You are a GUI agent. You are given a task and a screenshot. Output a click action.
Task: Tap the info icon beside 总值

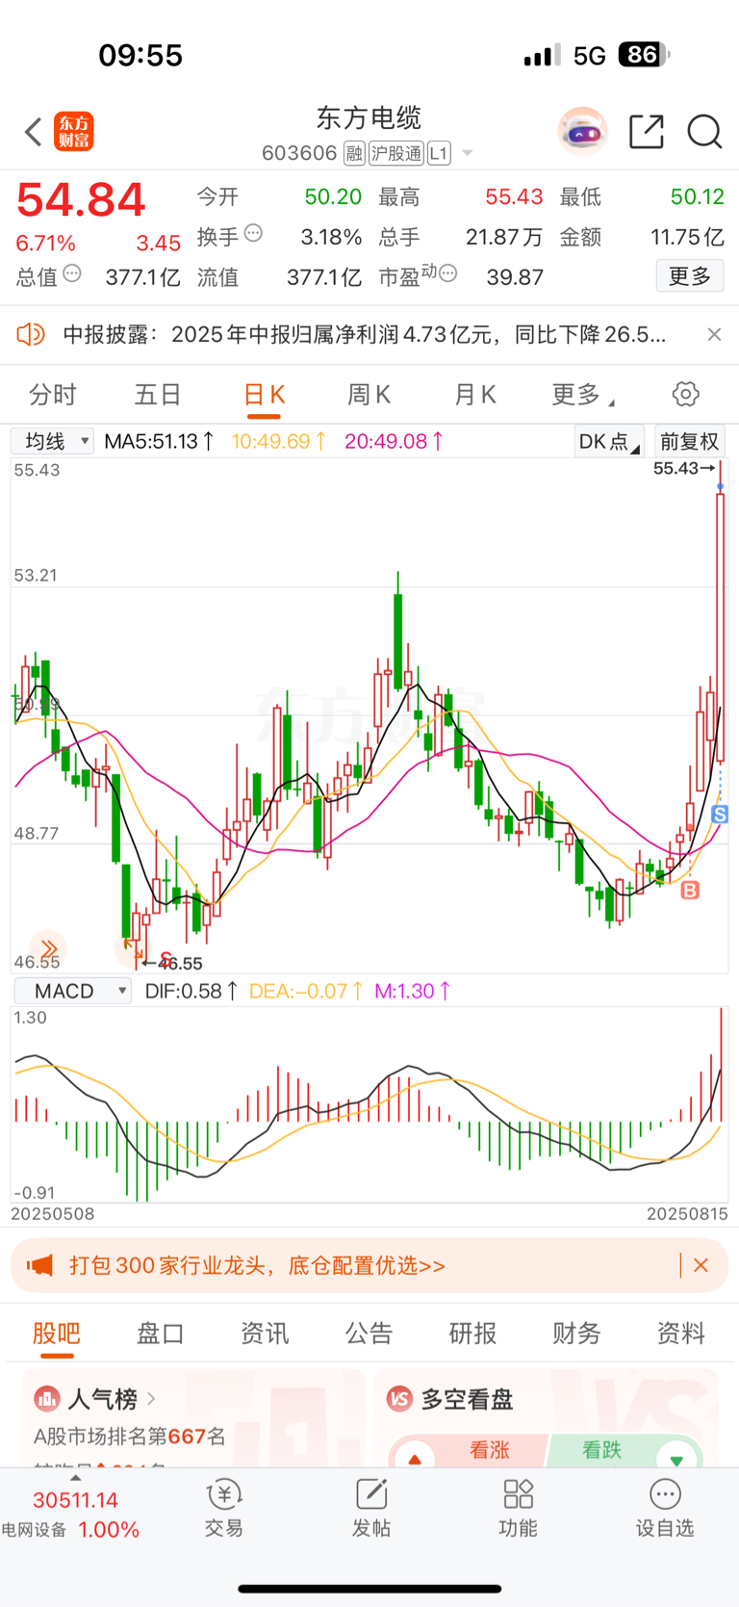(x=72, y=274)
